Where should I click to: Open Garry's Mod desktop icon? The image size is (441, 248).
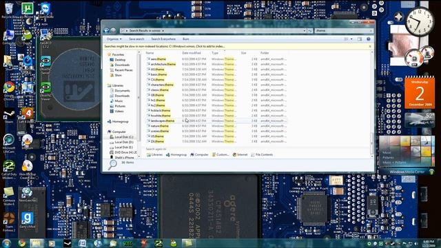(28, 220)
